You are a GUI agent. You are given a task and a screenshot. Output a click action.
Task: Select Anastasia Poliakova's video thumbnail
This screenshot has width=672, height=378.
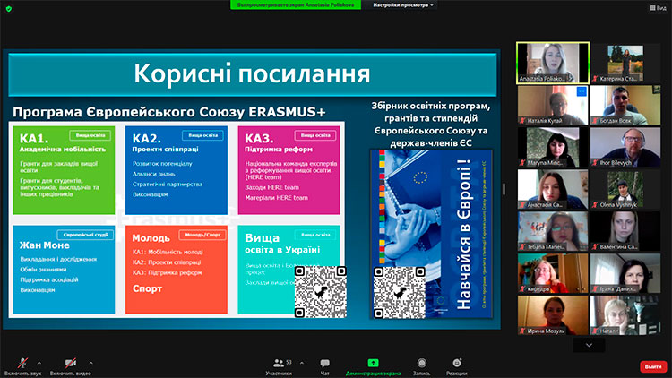[553, 63]
